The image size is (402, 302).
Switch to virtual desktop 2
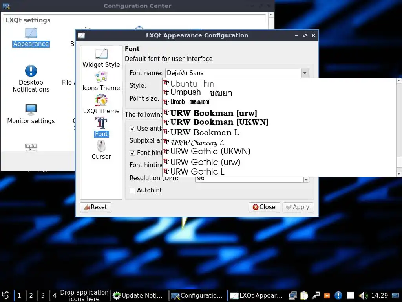(x=31, y=296)
